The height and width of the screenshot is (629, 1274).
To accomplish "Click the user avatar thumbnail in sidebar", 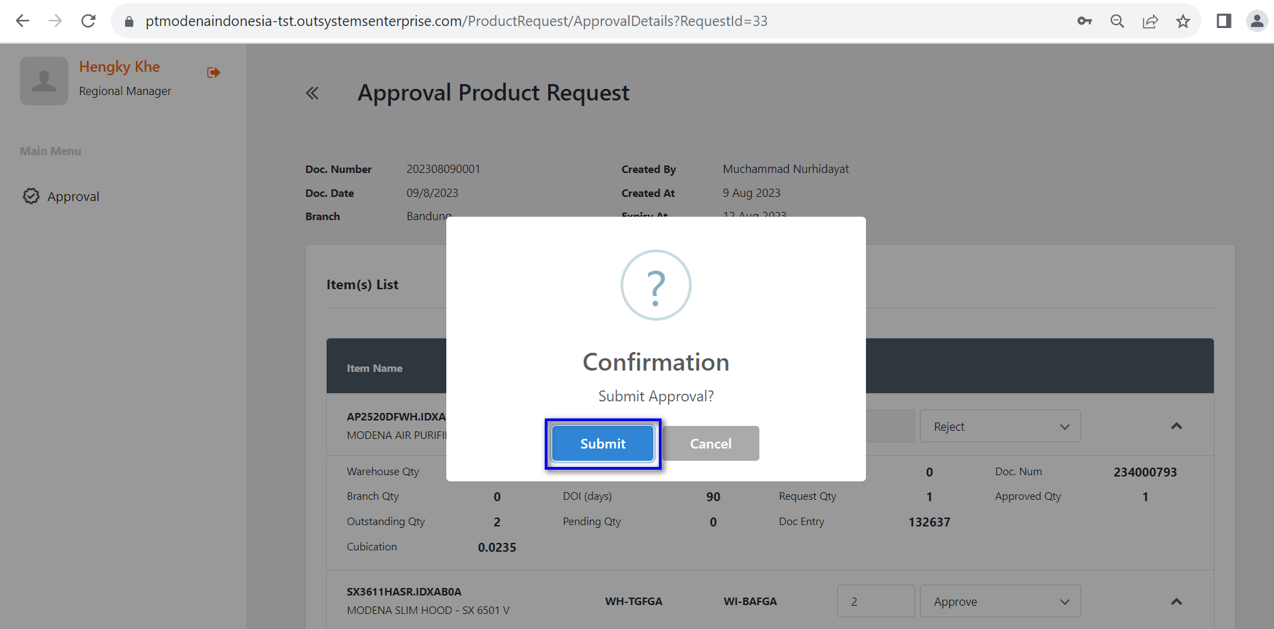I will click(44, 81).
